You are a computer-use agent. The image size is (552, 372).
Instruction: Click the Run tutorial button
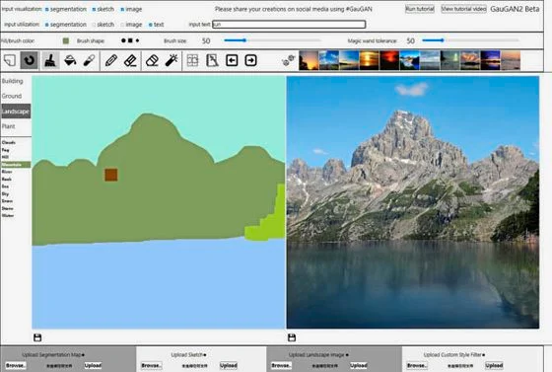[x=420, y=9]
